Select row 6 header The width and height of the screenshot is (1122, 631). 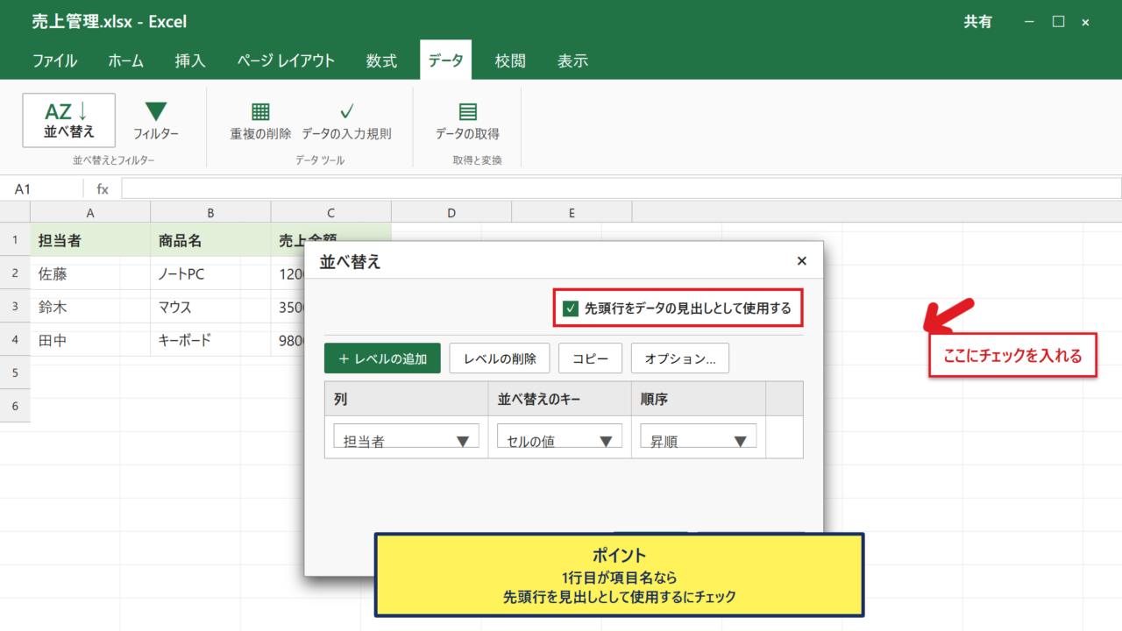[x=15, y=406]
